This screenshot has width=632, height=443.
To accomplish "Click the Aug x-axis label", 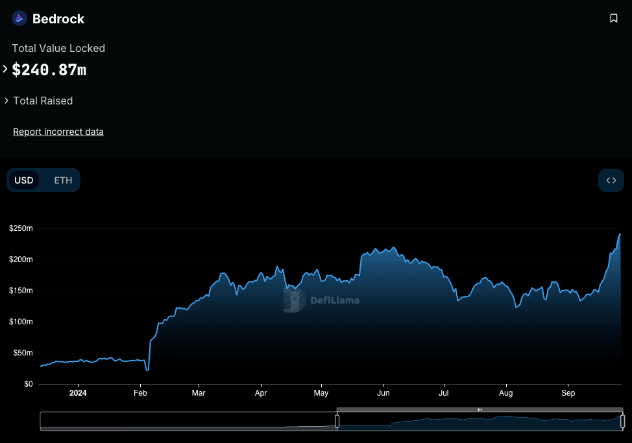I will coord(506,393).
